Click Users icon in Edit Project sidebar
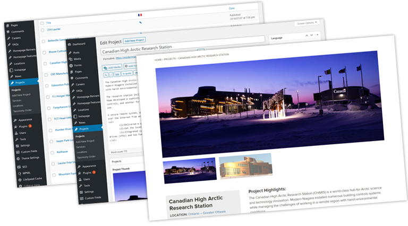Screen dimensions: 408x226 tap(80, 179)
